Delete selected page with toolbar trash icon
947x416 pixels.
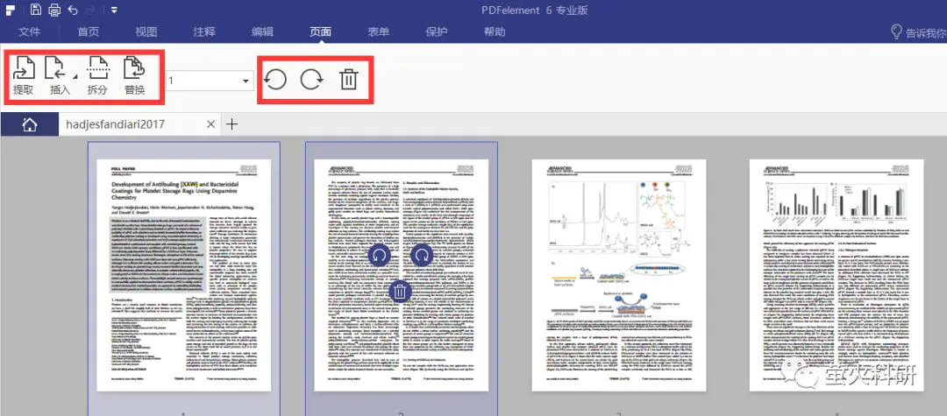(x=348, y=80)
